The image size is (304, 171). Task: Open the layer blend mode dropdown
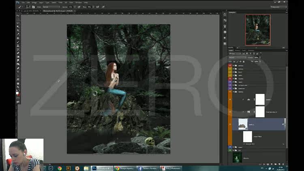click(x=237, y=58)
